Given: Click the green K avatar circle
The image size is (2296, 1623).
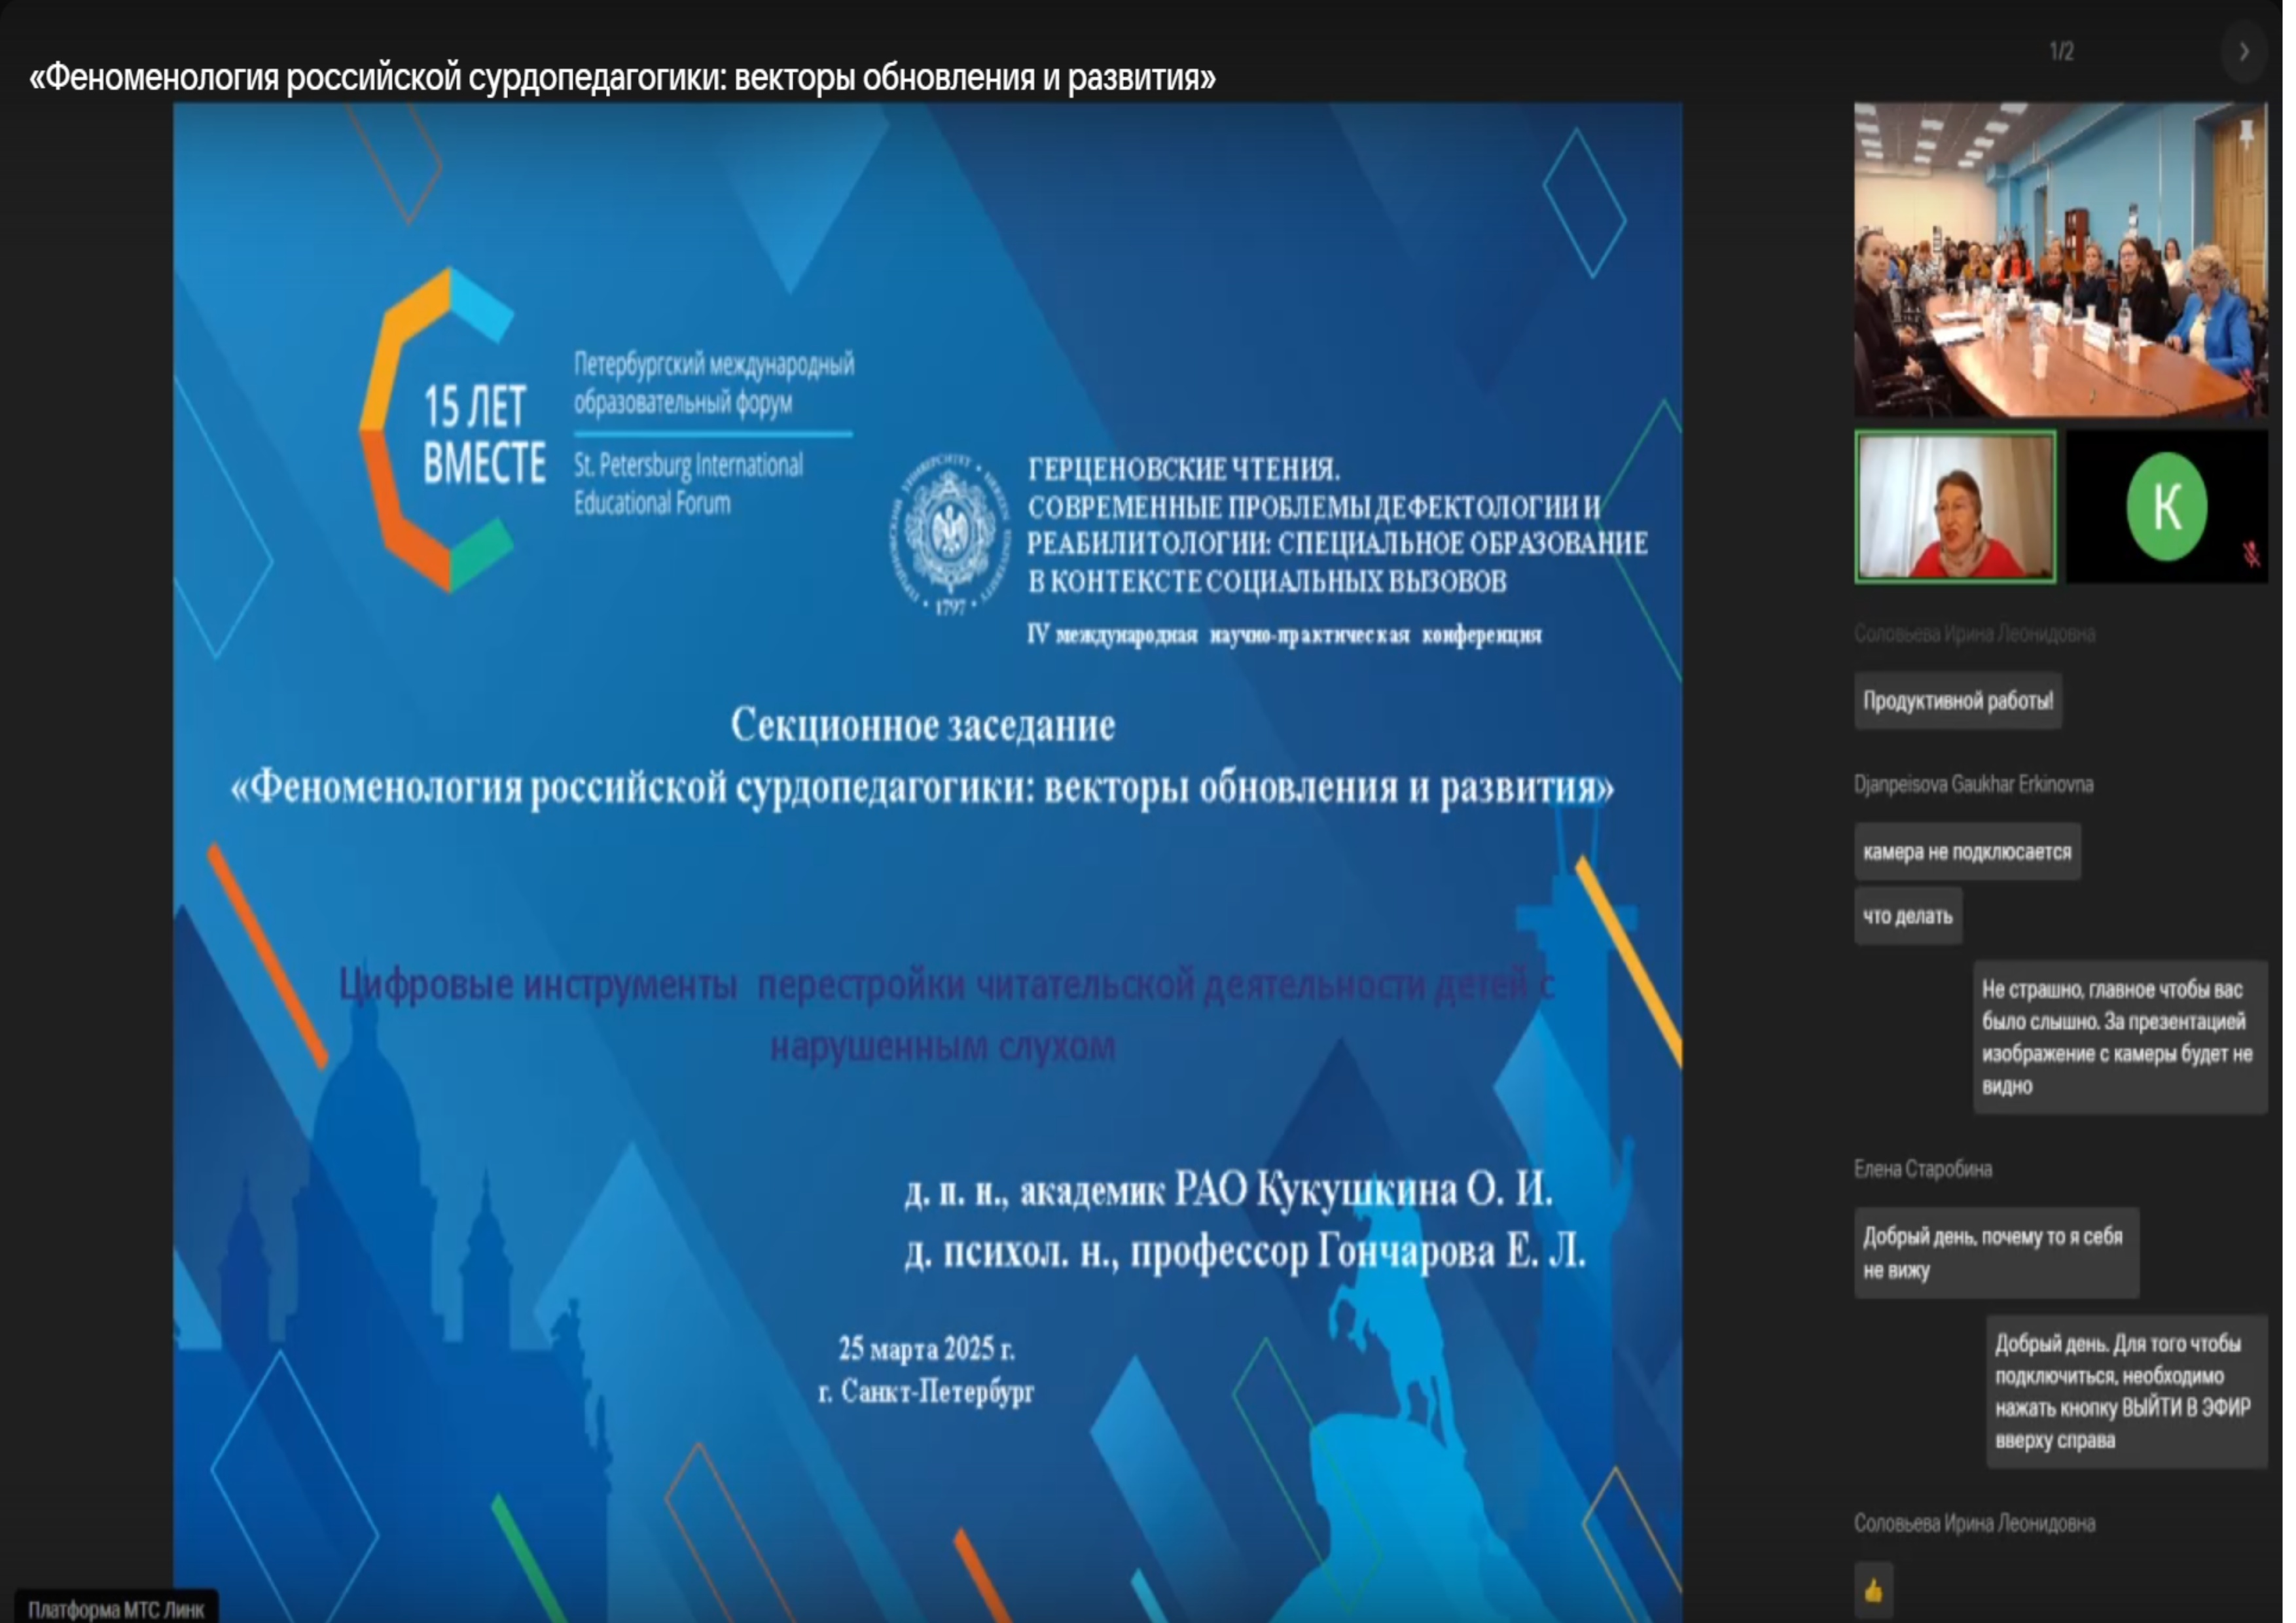Looking at the screenshot, I should [2166, 506].
